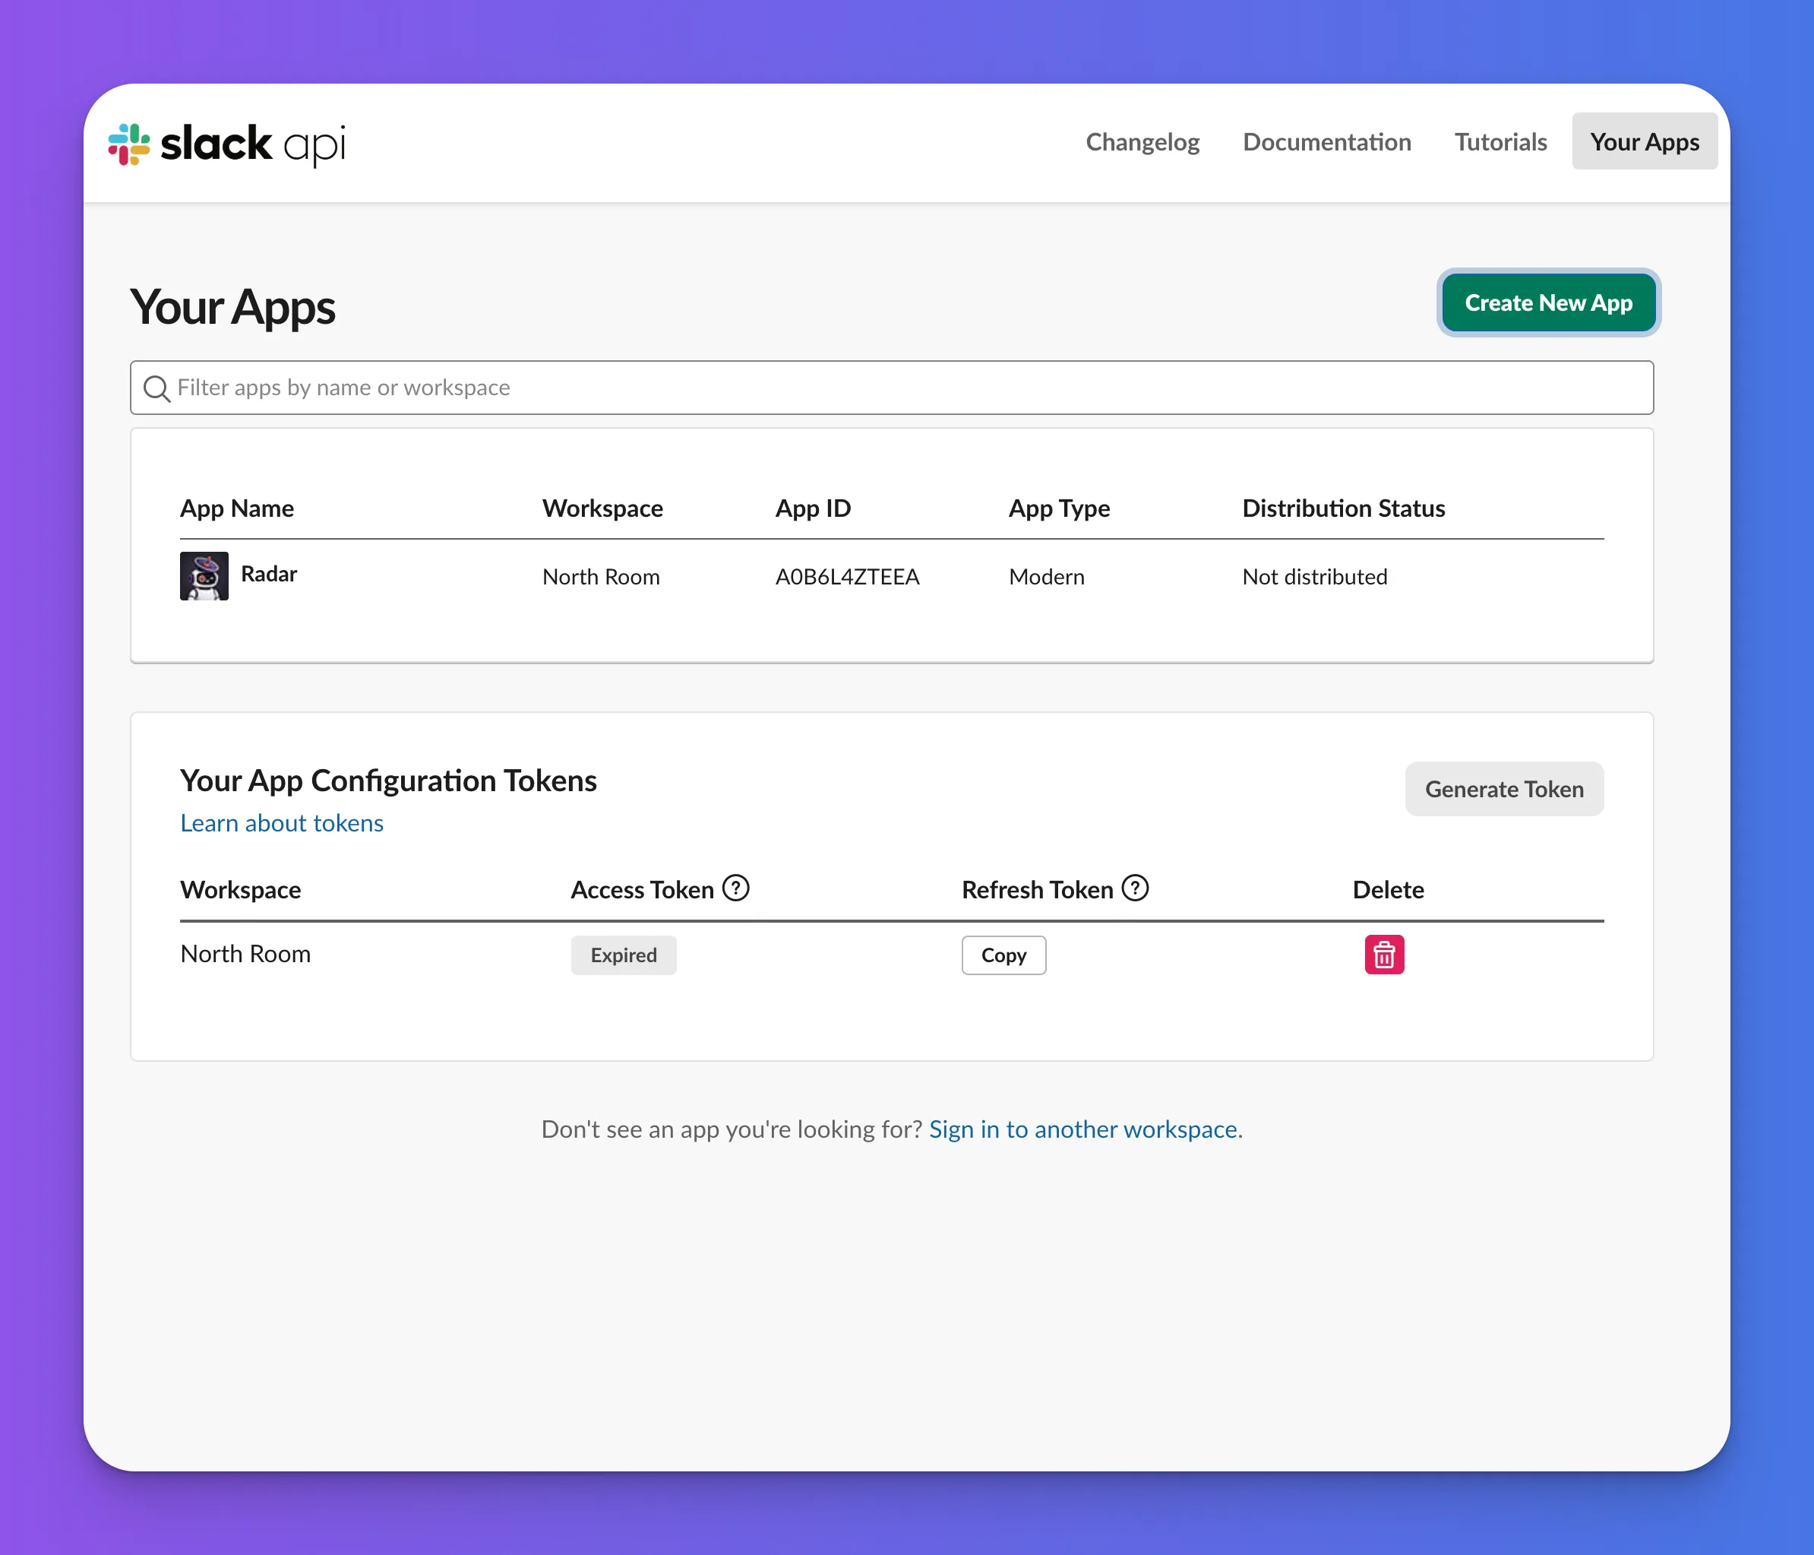Open the Radar app avatar thumbnail
1814x1555 pixels.
(x=204, y=575)
